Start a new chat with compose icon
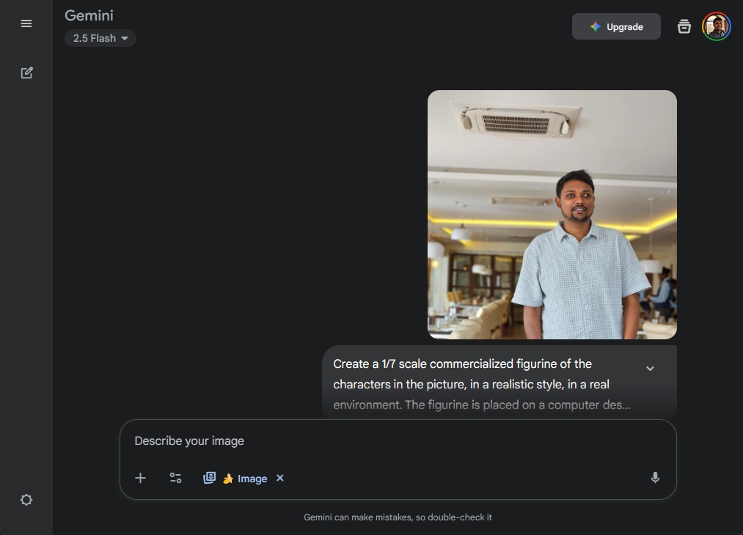The image size is (743, 535). (x=26, y=73)
